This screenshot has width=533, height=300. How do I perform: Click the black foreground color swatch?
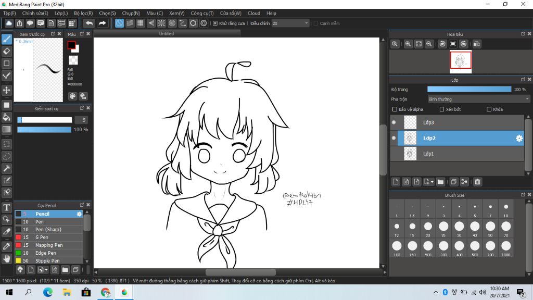pos(71,45)
